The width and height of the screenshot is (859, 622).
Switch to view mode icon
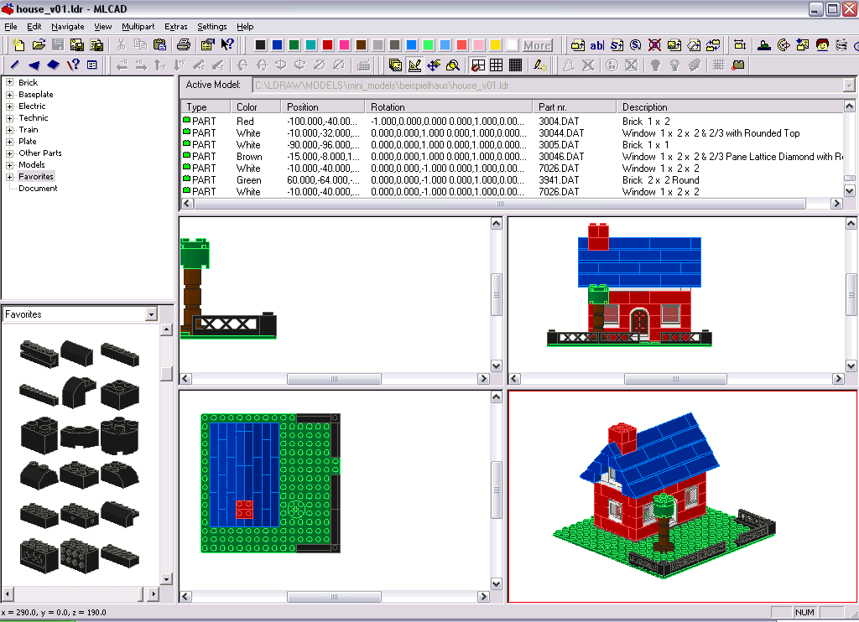[395, 65]
